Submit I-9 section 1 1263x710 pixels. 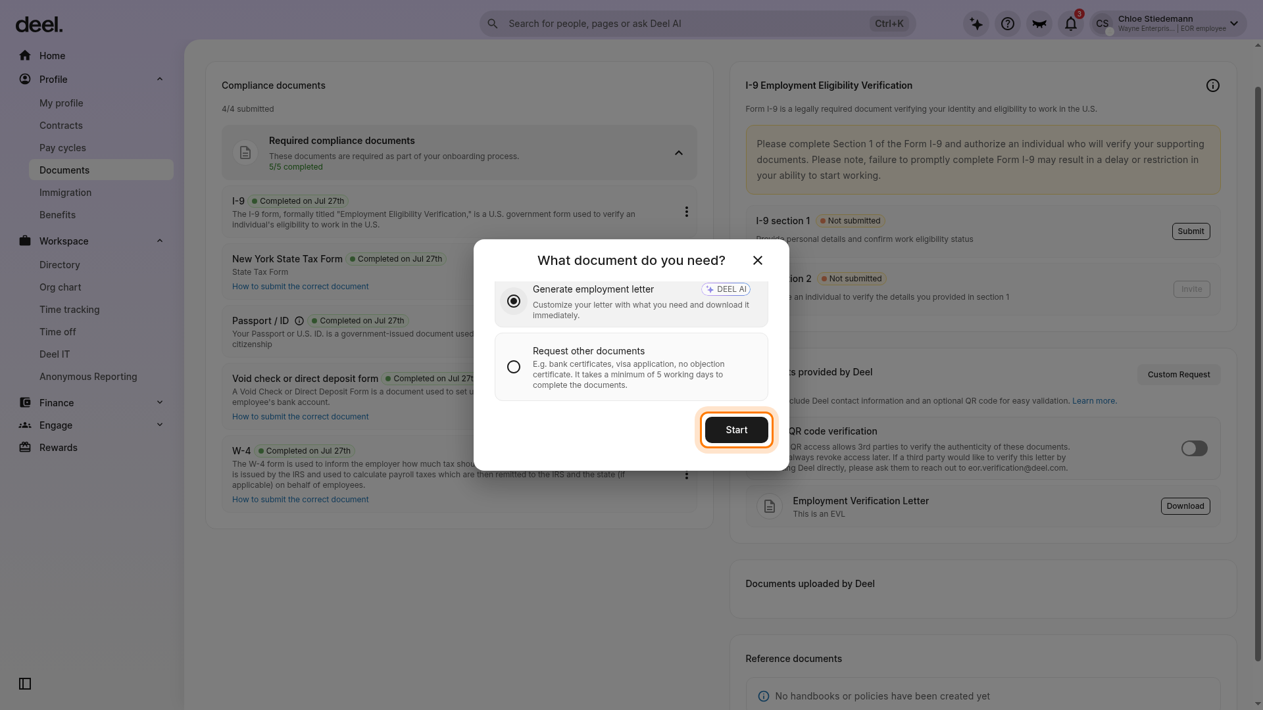point(1191,231)
